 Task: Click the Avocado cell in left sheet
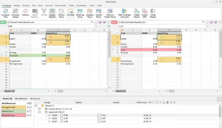coord(20,56)
